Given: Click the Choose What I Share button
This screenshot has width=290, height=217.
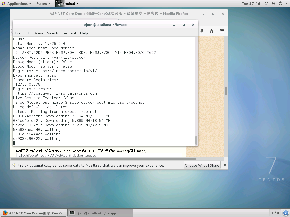Looking at the screenshot, I should 202,165.
